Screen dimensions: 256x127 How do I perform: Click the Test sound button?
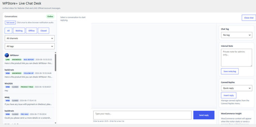pyautogui.click(x=10, y=22)
